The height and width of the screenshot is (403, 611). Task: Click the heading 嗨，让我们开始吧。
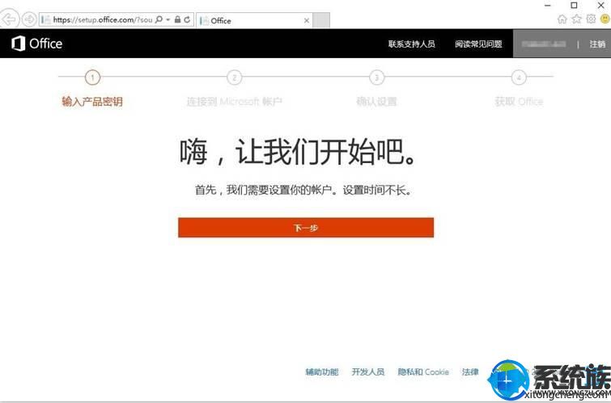299,152
